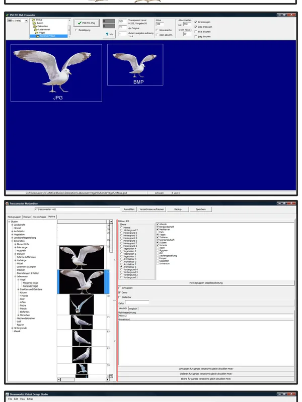Viewport: 302px width, 402px height.
Task: Enable the Schnappen checkbox
Action: click(120, 288)
